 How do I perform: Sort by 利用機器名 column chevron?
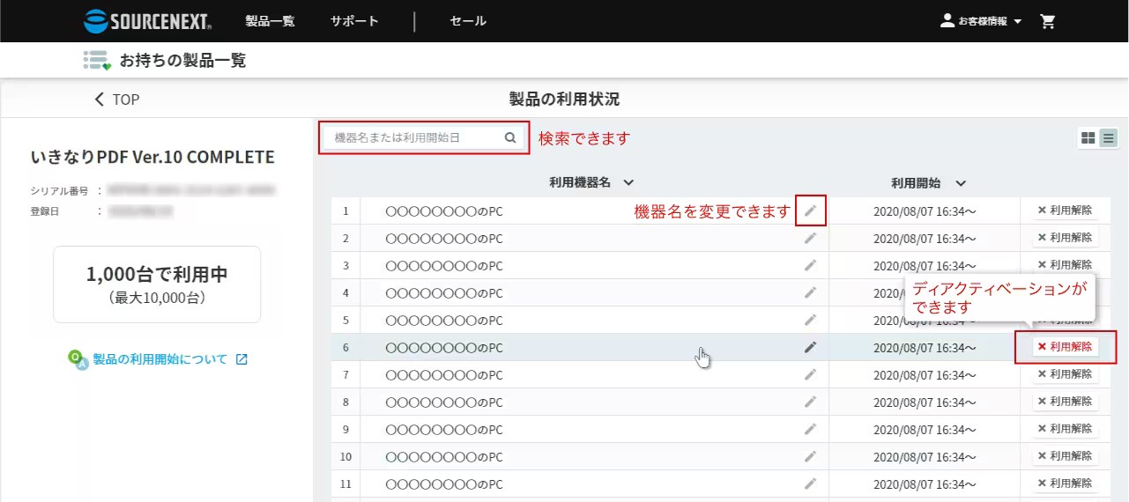coord(628,183)
